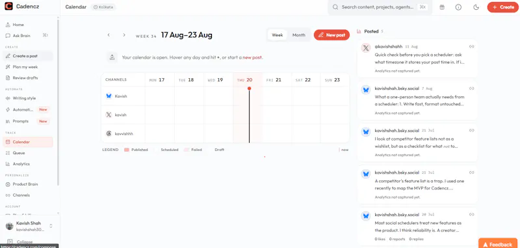Image resolution: width=520 pixels, height=248 pixels.
Task: Focus the search content field
Action: [380, 7]
